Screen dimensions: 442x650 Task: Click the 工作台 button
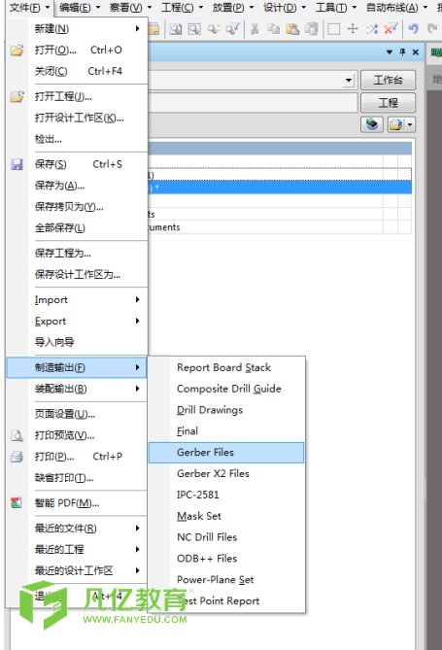(x=388, y=80)
